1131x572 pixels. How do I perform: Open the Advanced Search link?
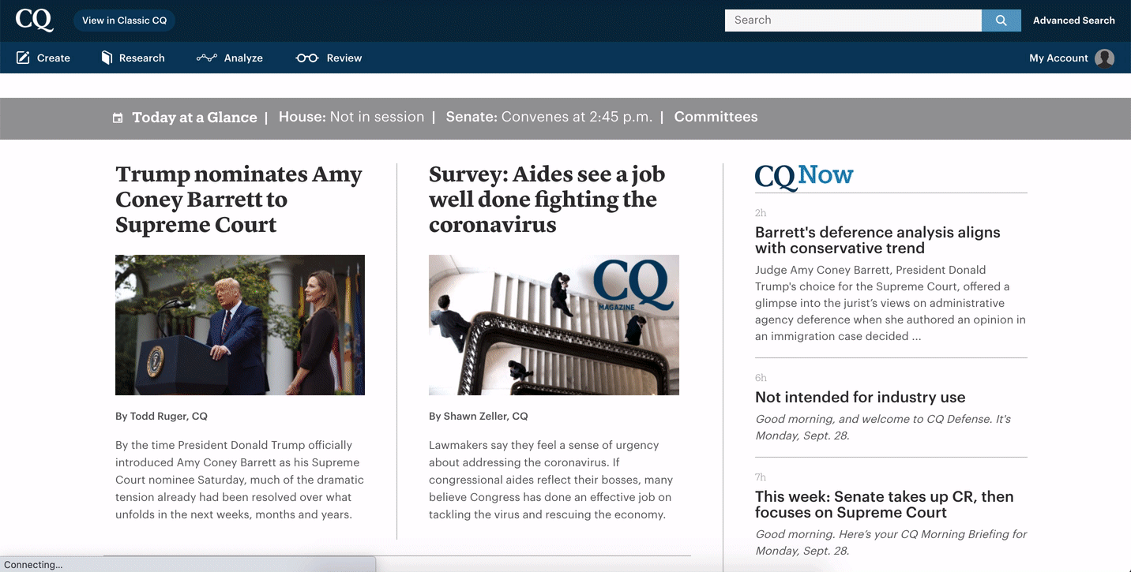(1074, 21)
